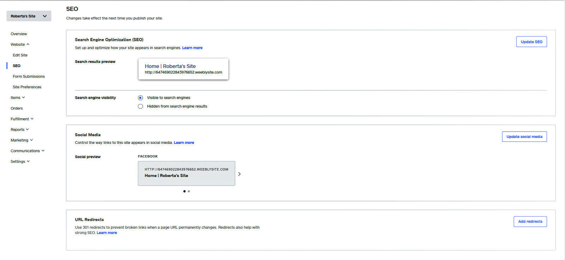Open Edit Site from the sidebar
565x260 pixels.
pyautogui.click(x=20, y=55)
